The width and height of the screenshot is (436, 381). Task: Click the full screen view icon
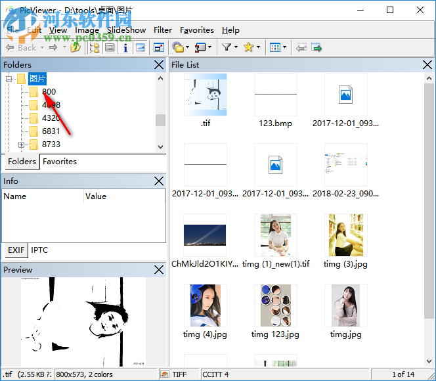coord(159,47)
